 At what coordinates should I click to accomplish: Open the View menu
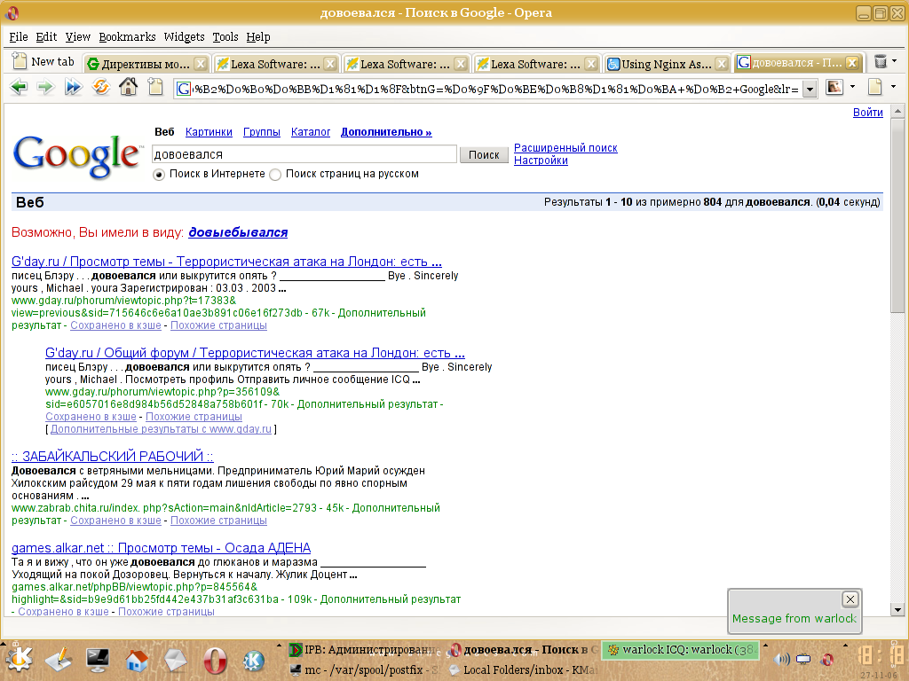click(x=78, y=37)
